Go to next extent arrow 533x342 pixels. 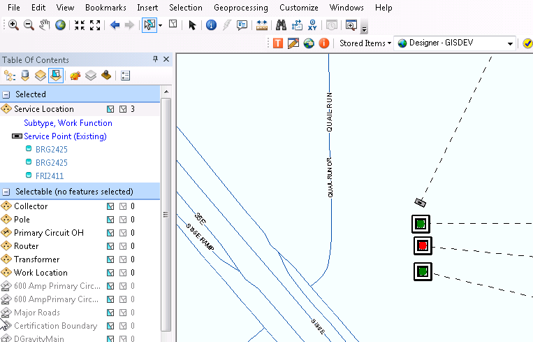129,25
